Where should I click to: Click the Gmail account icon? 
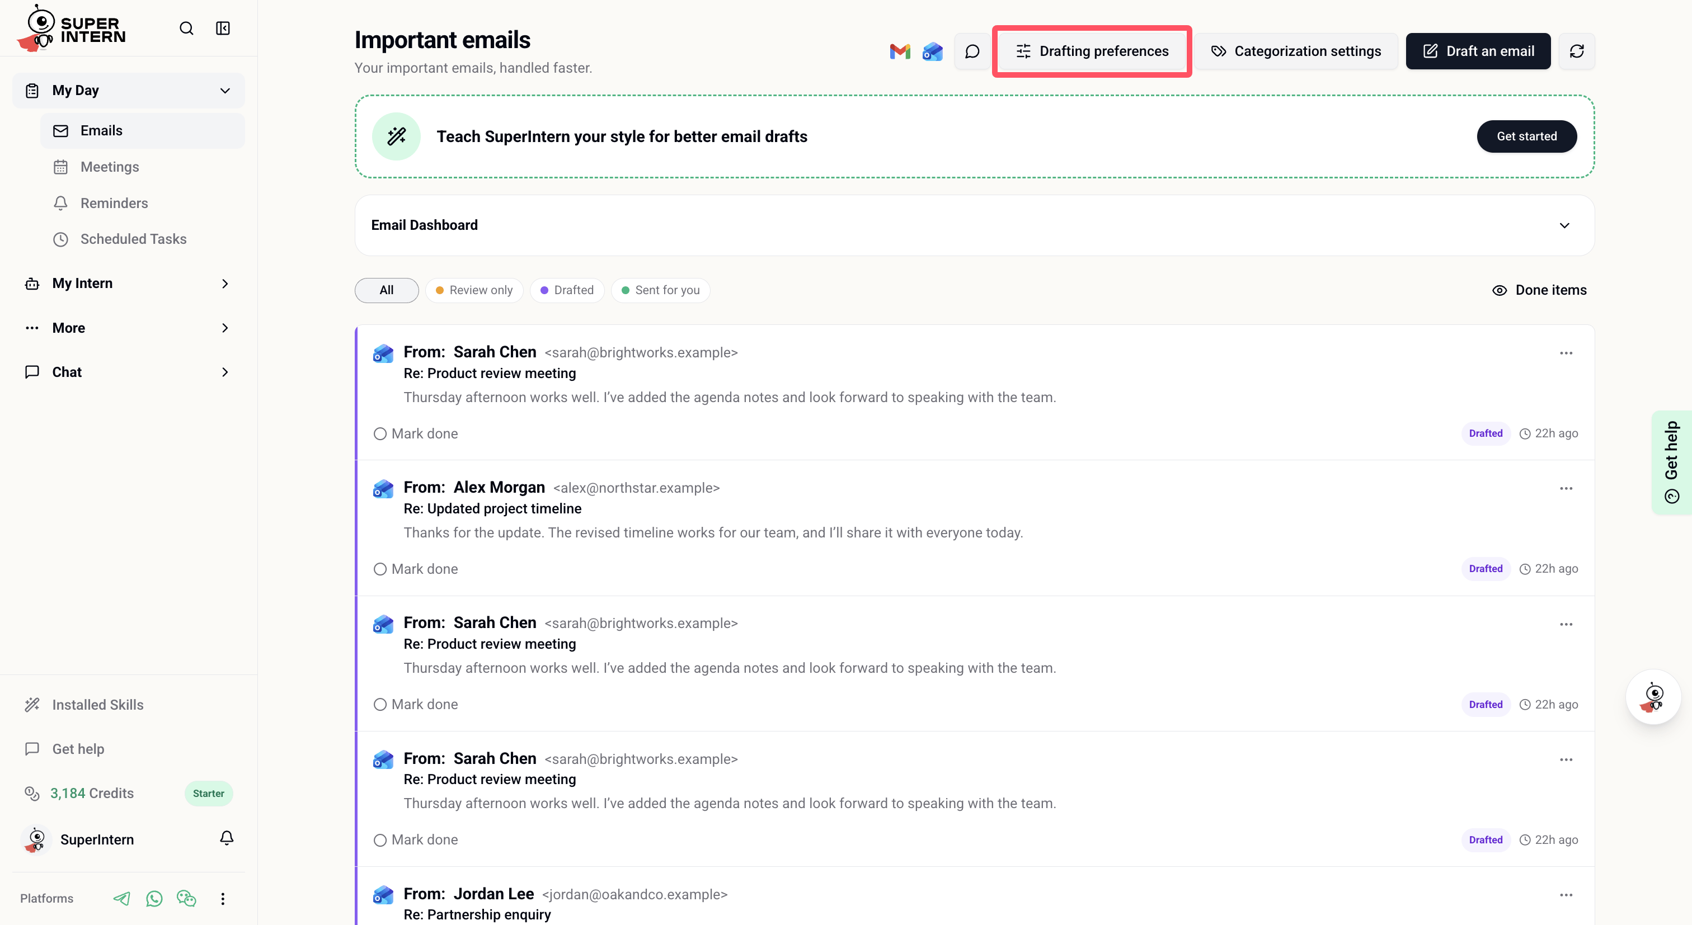[x=900, y=51]
